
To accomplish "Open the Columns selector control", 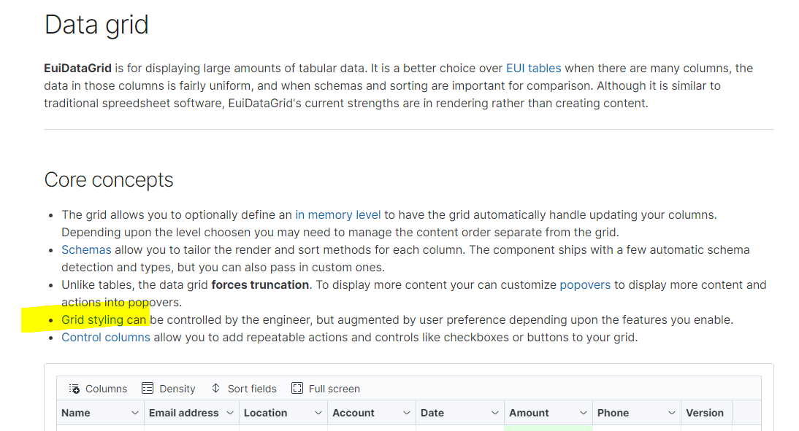I will [x=97, y=388].
